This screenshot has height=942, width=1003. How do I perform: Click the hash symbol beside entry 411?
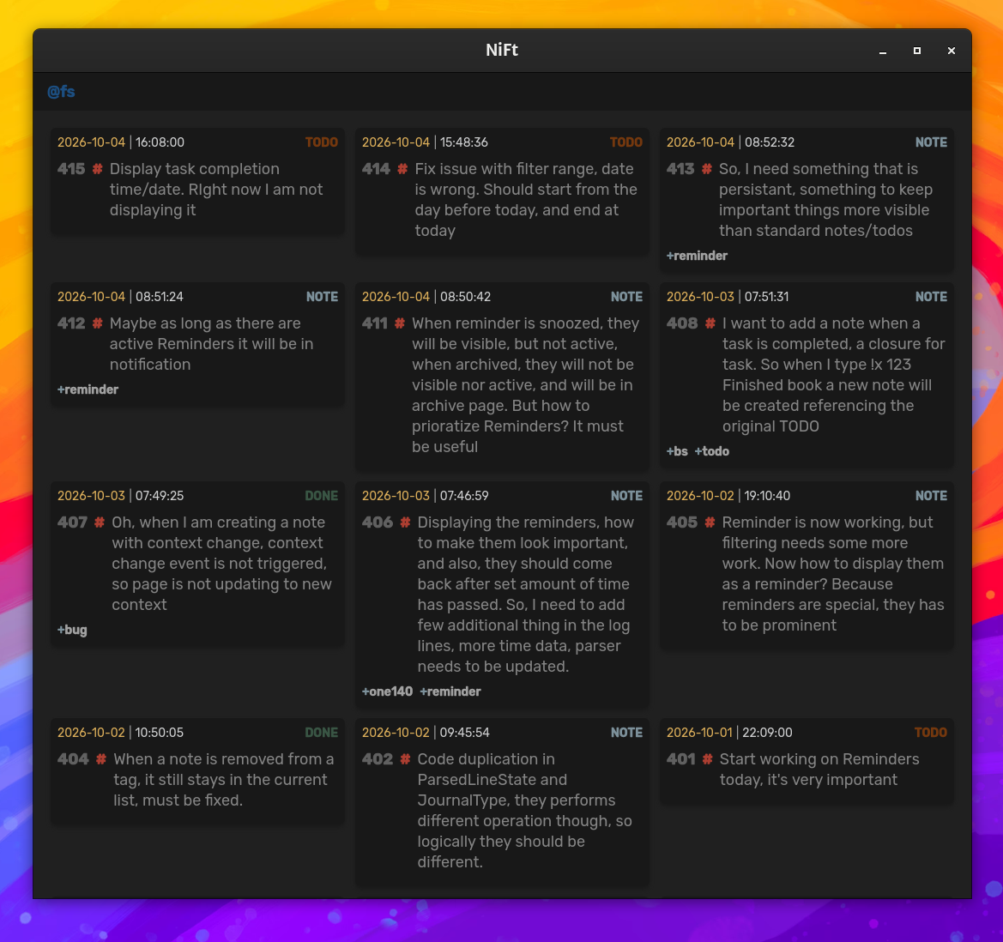click(400, 323)
